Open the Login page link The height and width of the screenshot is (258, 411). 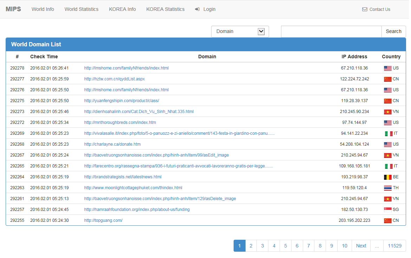click(209, 9)
